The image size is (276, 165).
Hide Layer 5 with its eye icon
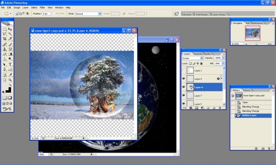click(184, 104)
